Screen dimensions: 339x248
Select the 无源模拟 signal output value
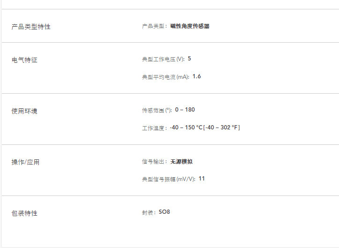(x=181, y=162)
